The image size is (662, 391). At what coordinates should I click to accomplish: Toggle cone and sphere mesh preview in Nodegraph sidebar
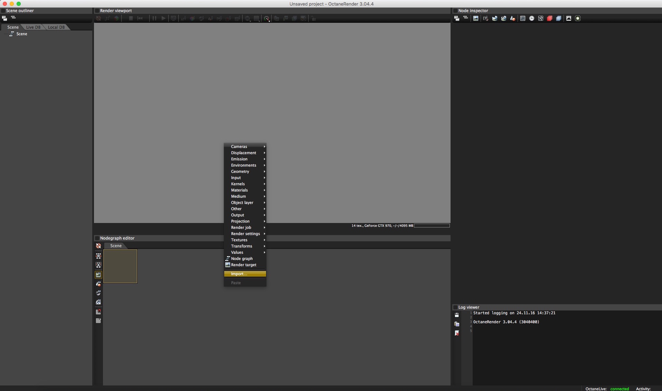coord(98,284)
